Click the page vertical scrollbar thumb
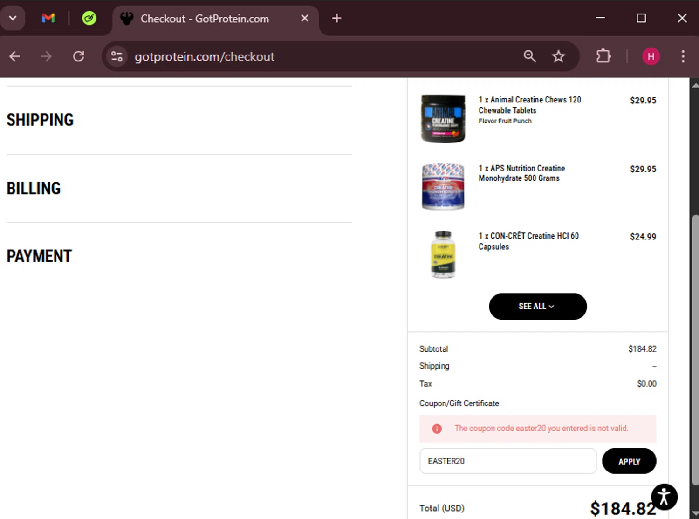 695,349
